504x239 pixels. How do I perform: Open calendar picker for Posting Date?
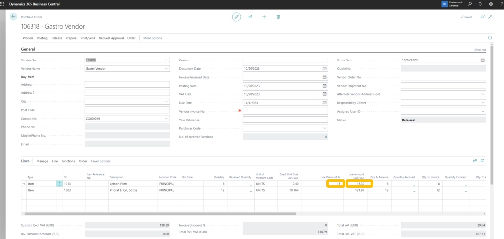click(x=325, y=86)
